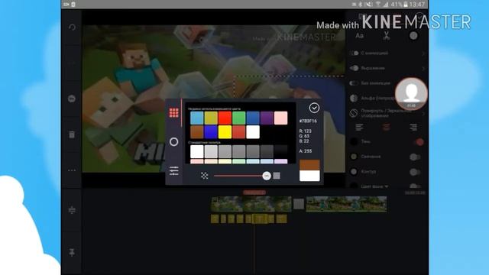
Task: Expand the overall animation row chevron
Action: point(423,68)
